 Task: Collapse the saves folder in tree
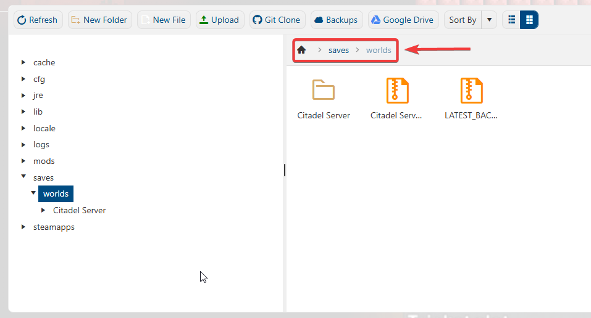(x=23, y=177)
